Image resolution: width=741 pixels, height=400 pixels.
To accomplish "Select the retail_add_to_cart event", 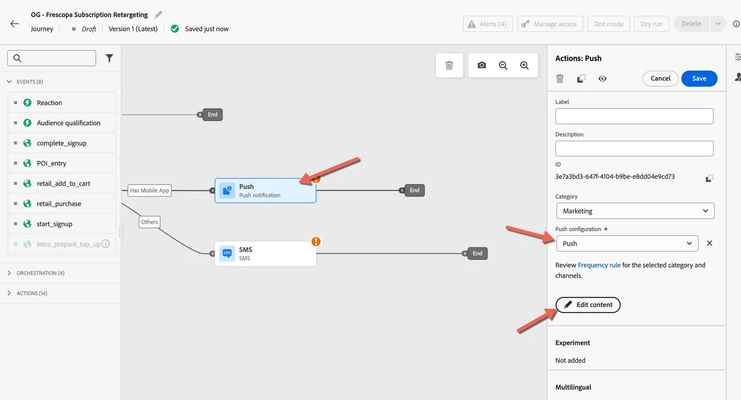I will pos(62,183).
